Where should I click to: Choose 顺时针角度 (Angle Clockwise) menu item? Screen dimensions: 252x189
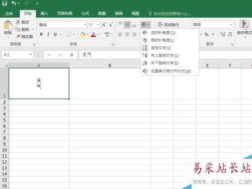click(x=170, y=40)
